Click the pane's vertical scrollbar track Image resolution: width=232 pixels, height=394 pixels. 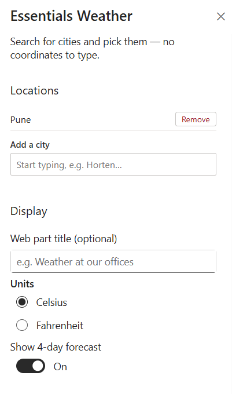coord(230,214)
